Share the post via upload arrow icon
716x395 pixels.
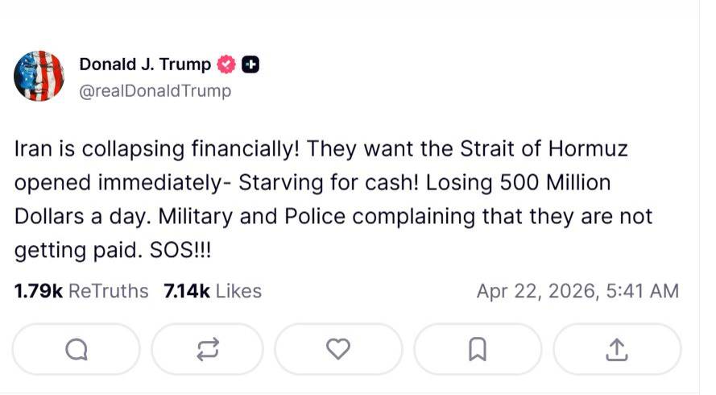(x=616, y=349)
